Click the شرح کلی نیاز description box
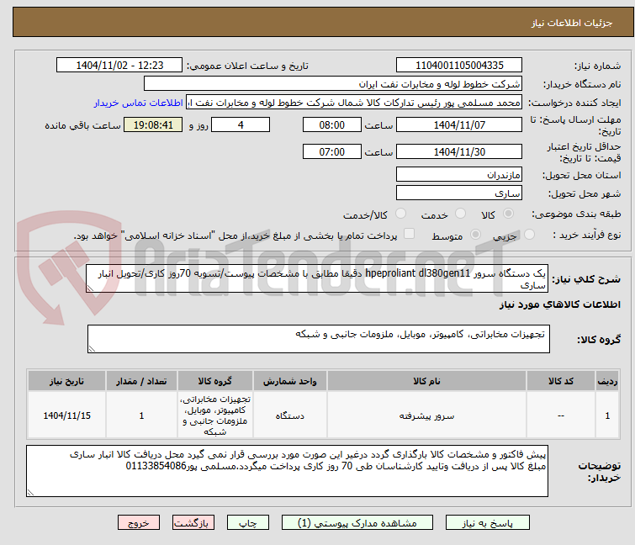The height and width of the screenshot is (545, 635). pyautogui.click(x=317, y=278)
